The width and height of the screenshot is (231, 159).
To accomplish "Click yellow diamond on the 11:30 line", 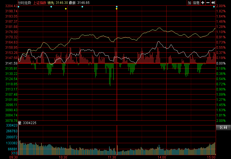I will 117,9.
